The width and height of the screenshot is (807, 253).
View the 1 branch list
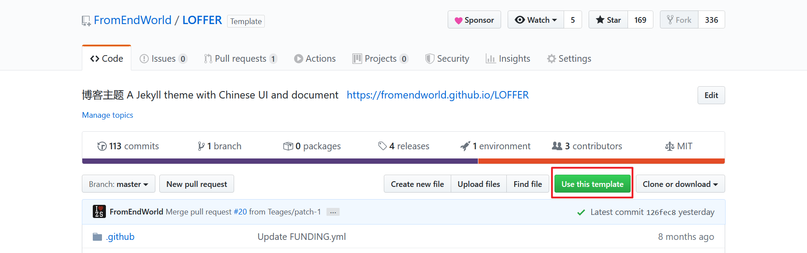[220, 146]
